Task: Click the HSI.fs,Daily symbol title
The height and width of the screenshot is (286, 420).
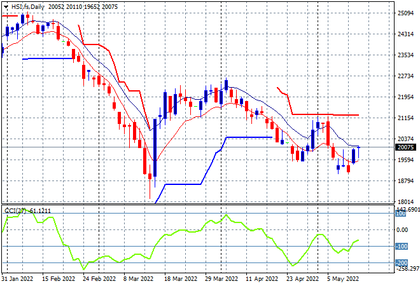Action: pyautogui.click(x=27, y=5)
